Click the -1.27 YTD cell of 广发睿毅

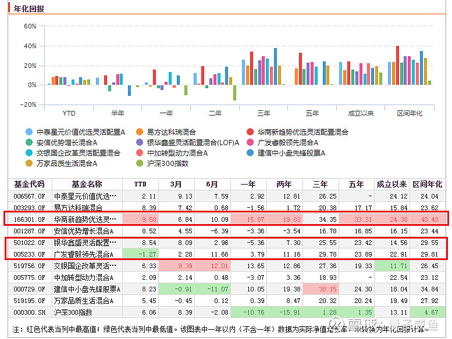(140, 254)
